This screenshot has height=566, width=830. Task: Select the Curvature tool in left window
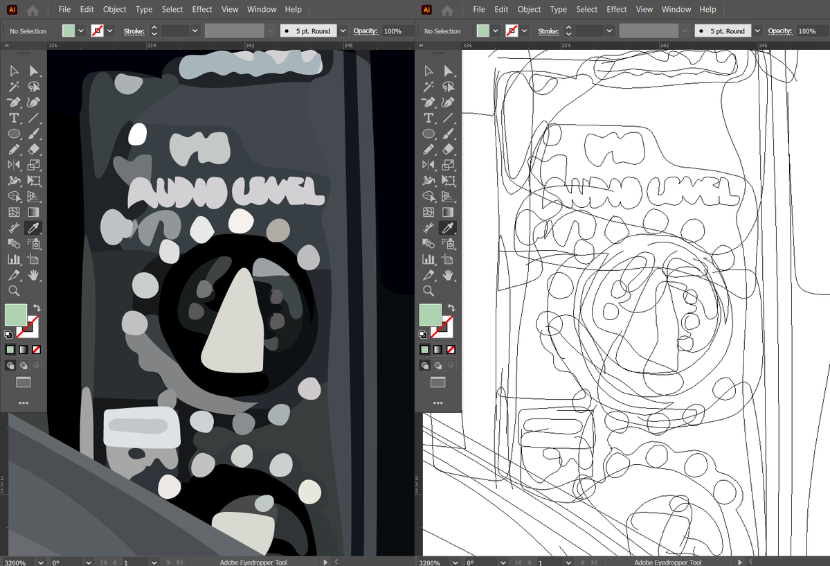pos(34,103)
